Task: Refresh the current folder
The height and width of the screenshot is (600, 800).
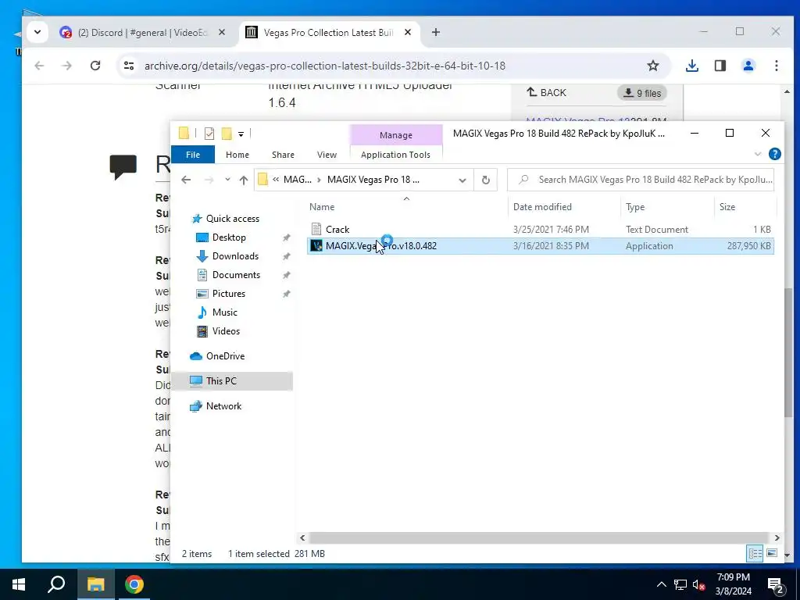Action: (x=486, y=180)
